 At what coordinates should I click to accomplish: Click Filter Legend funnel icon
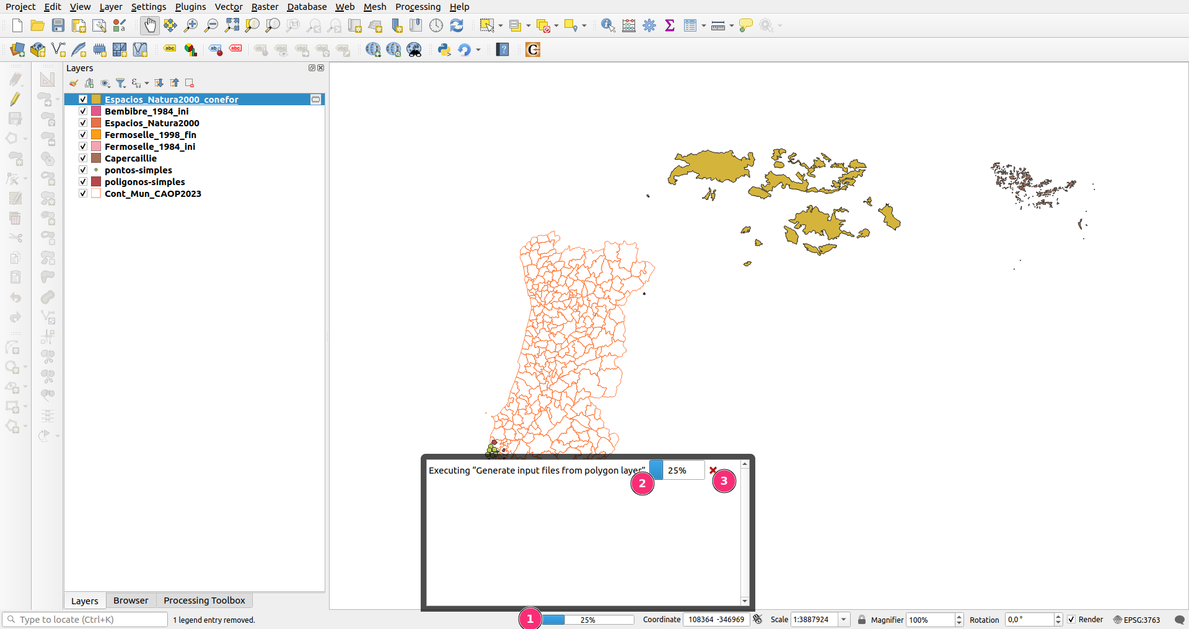(121, 83)
